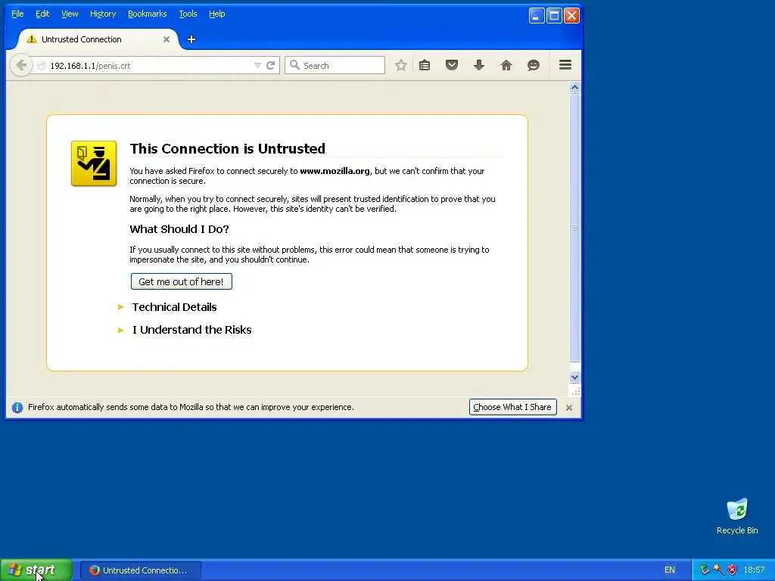Open the Help menu
This screenshot has height=581, width=775.
217,14
